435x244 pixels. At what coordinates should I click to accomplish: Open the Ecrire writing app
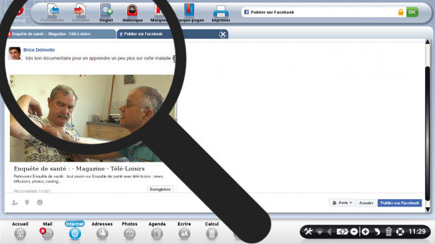pyautogui.click(x=184, y=231)
